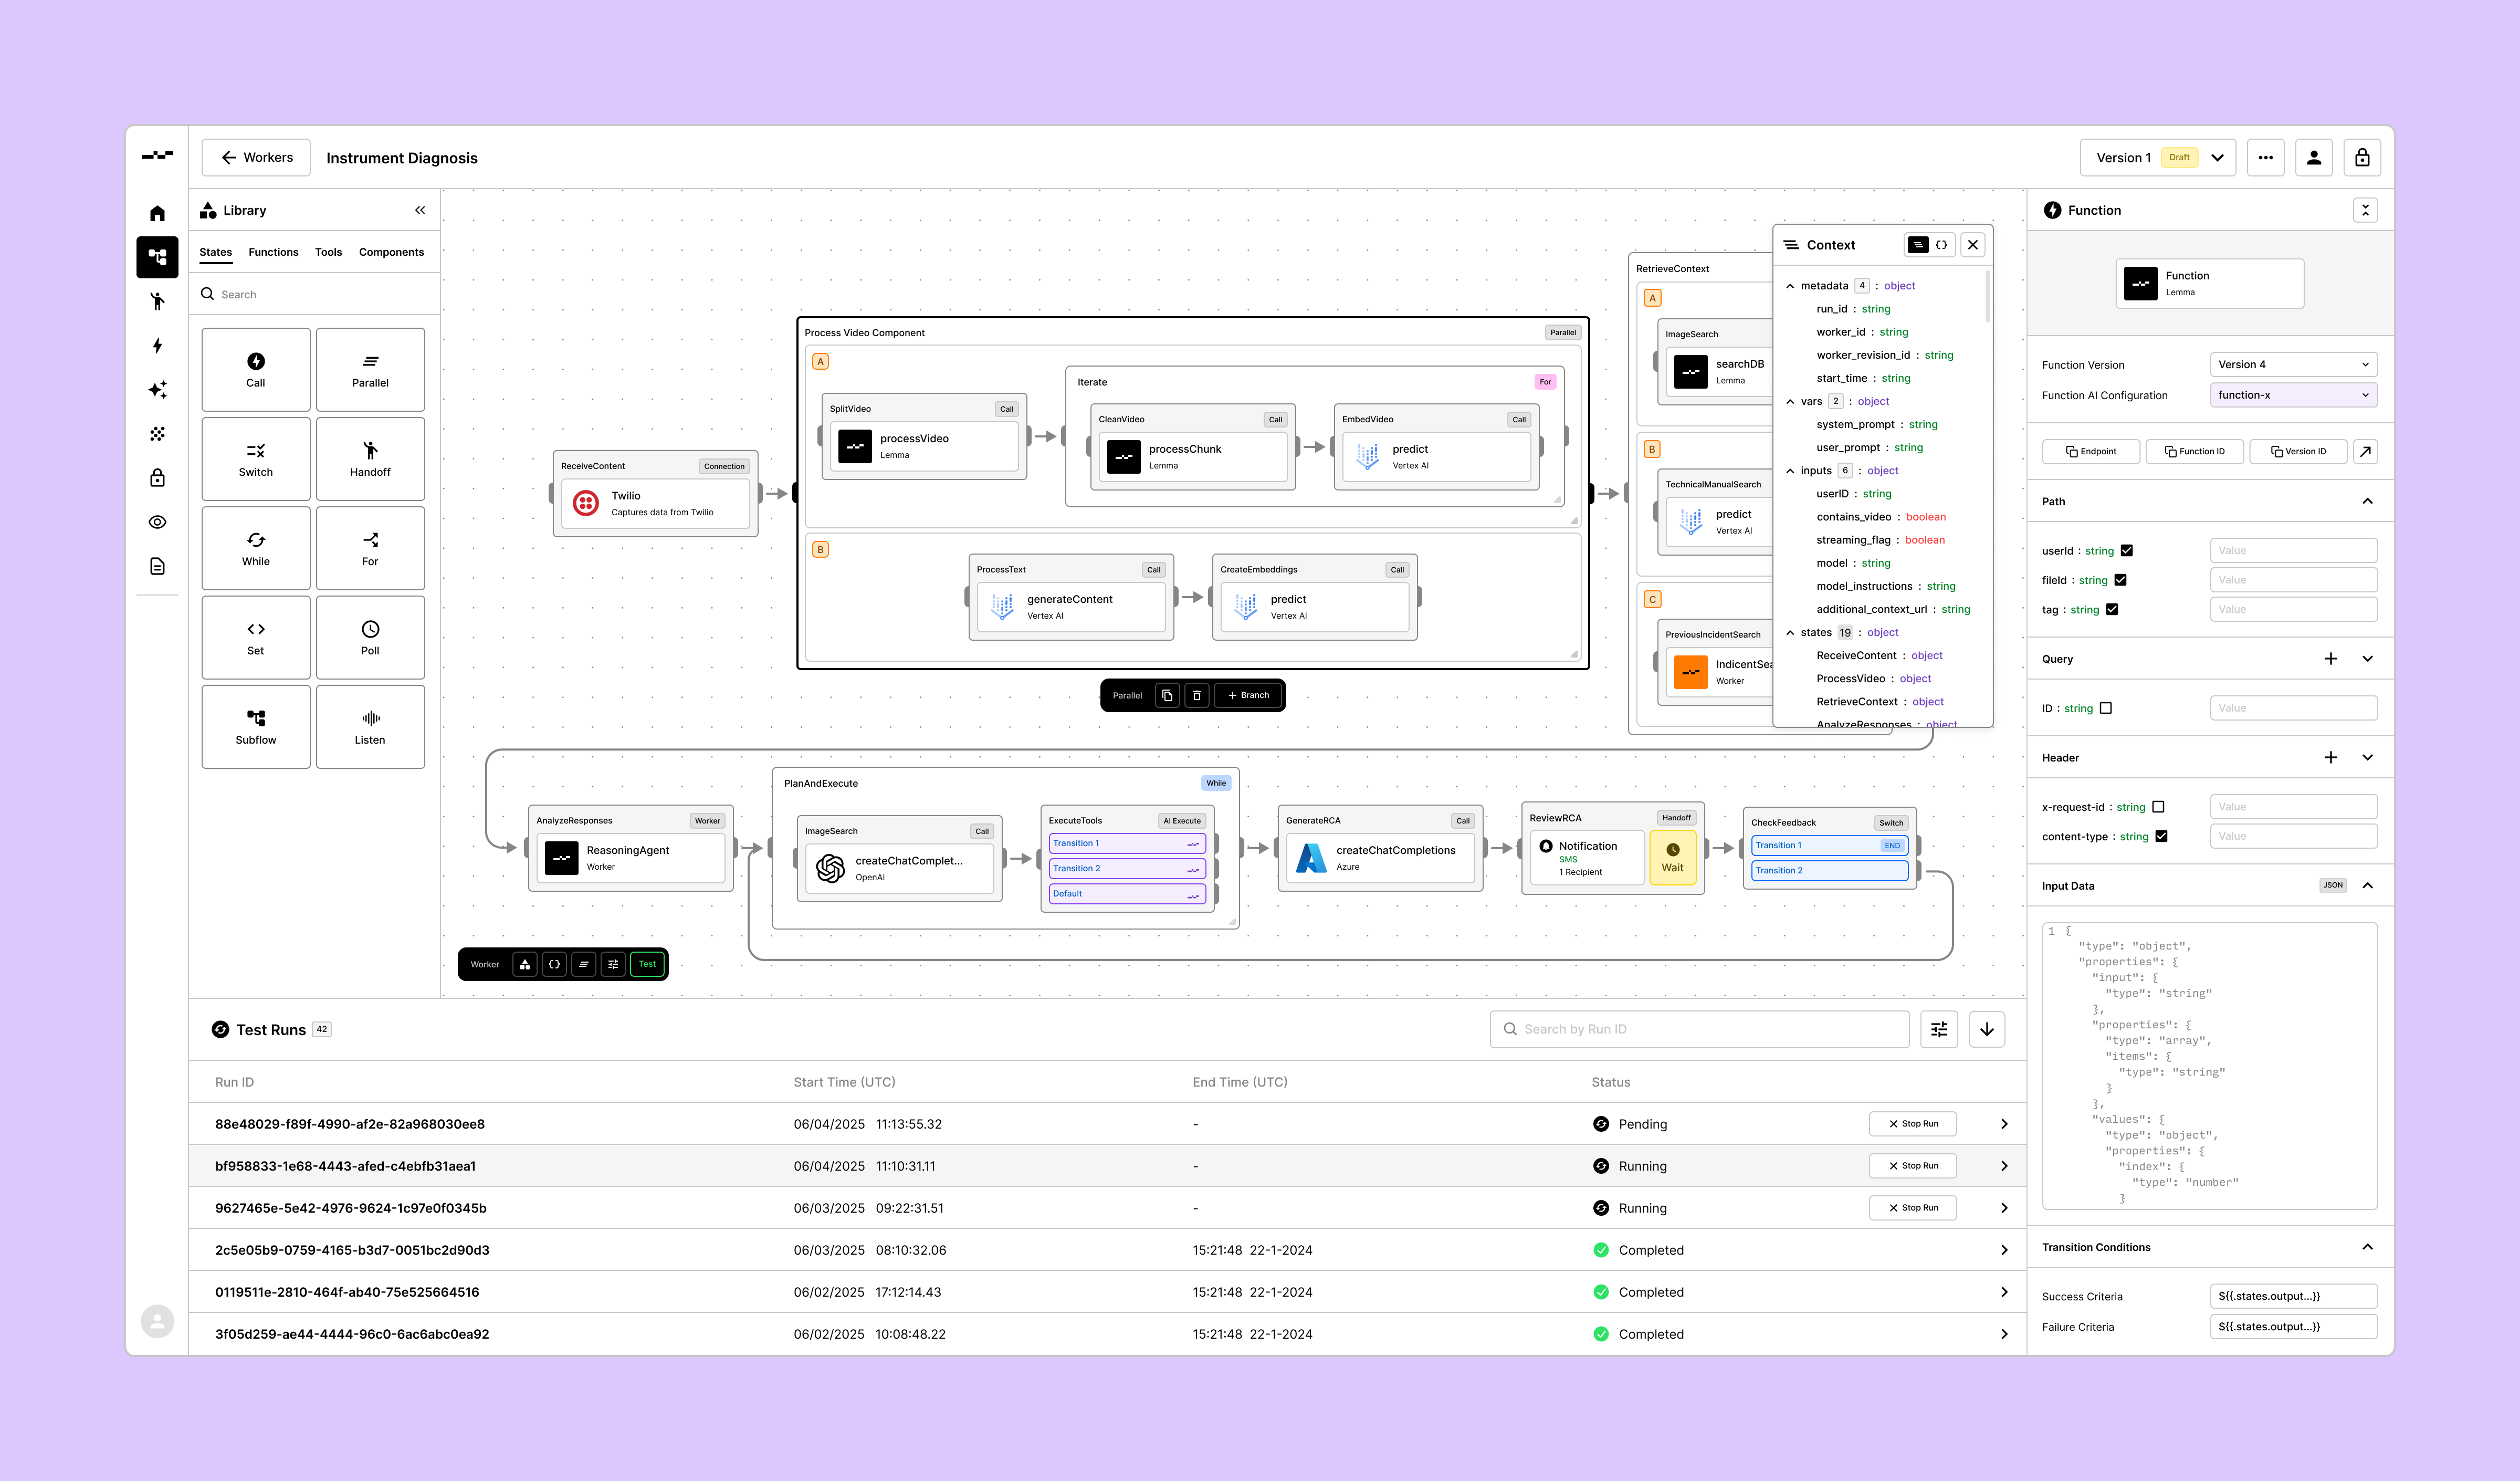Go back to Workers
This screenshot has height=1481, width=2520.
pyautogui.click(x=256, y=158)
